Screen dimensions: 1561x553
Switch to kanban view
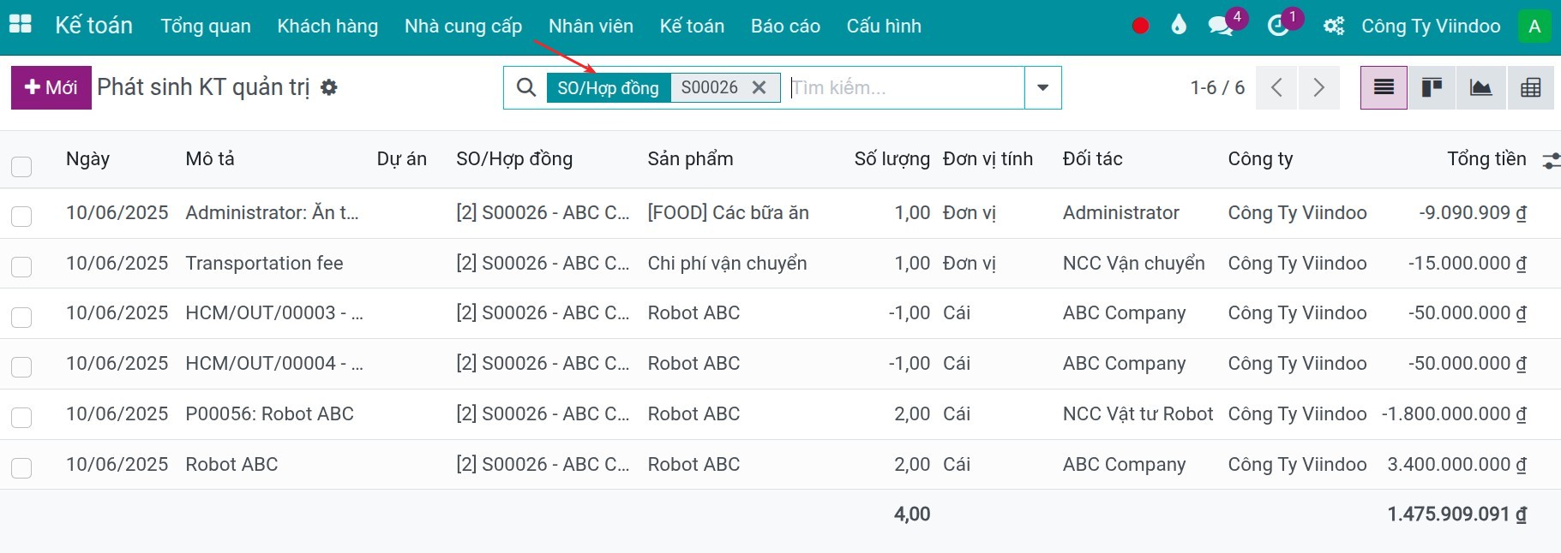coord(1432,87)
